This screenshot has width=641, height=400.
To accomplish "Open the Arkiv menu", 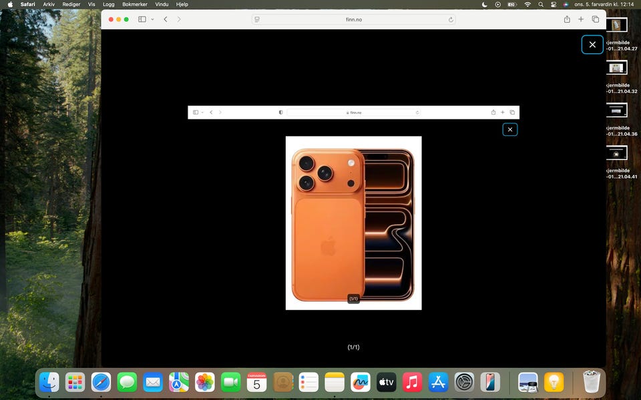I will point(49,4).
